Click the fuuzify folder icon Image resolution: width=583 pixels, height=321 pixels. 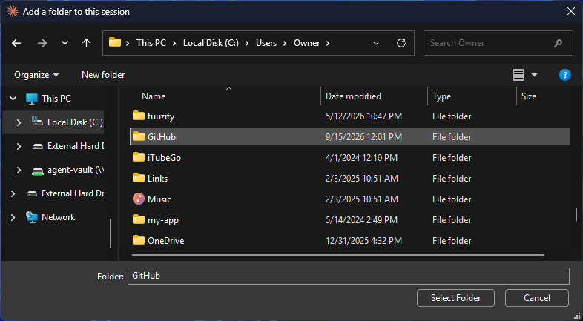(138, 116)
